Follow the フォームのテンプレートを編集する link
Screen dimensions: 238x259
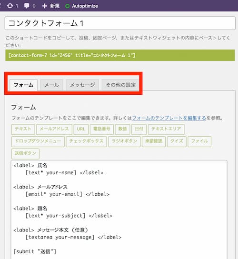coord(169,118)
